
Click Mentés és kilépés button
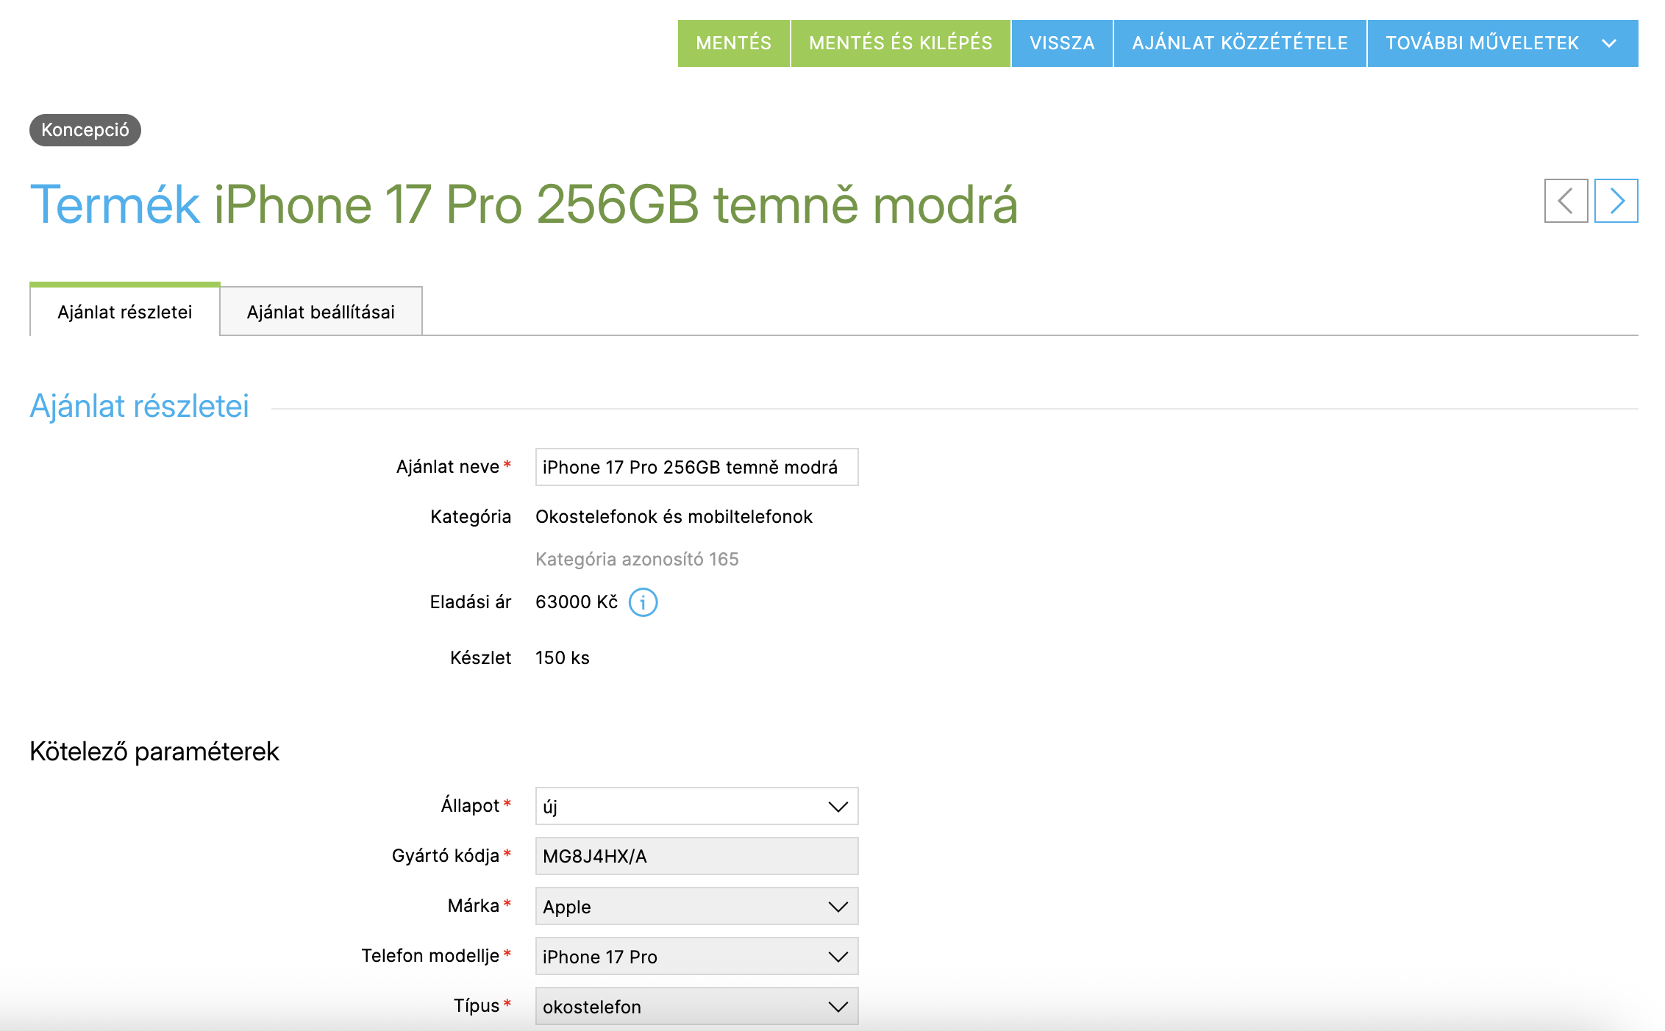click(x=900, y=43)
